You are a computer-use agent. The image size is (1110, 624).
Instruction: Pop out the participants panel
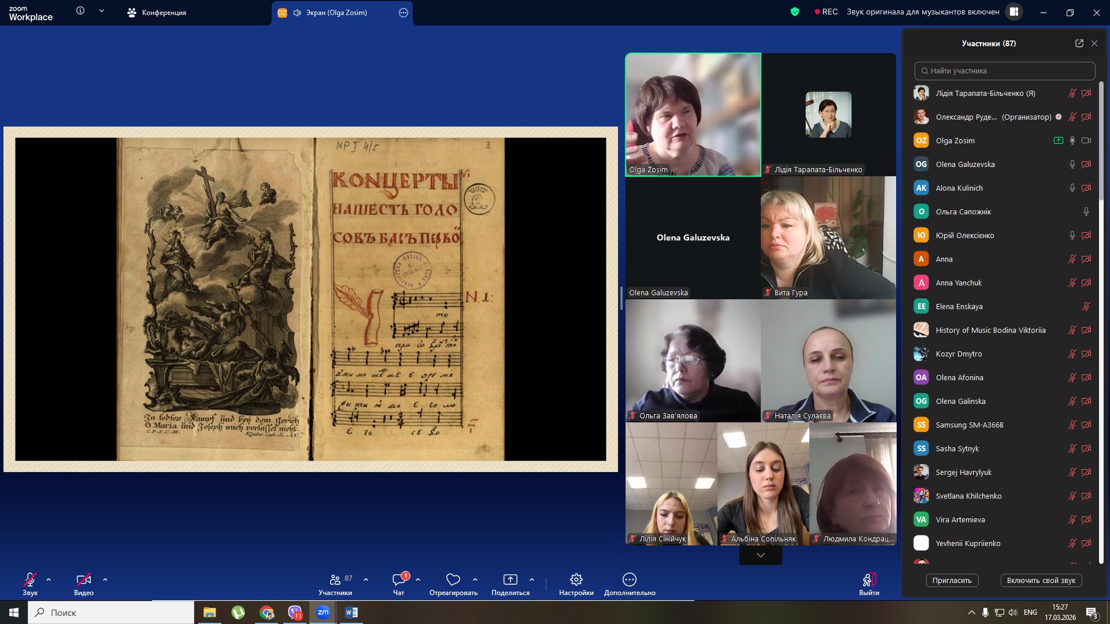tap(1079, 43)
